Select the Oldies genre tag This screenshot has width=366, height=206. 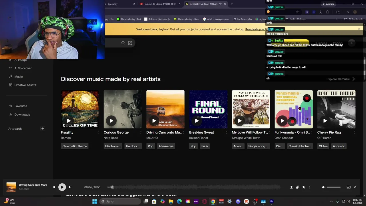pyautogui.click(x=323, y=146)
